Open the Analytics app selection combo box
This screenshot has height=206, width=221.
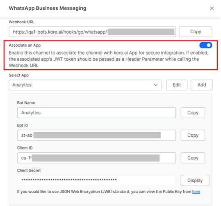[85, 85]
